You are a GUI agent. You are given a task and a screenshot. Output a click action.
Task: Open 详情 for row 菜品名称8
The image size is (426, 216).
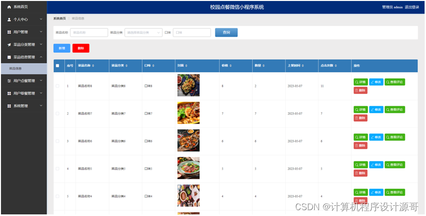tap(360, 82)
